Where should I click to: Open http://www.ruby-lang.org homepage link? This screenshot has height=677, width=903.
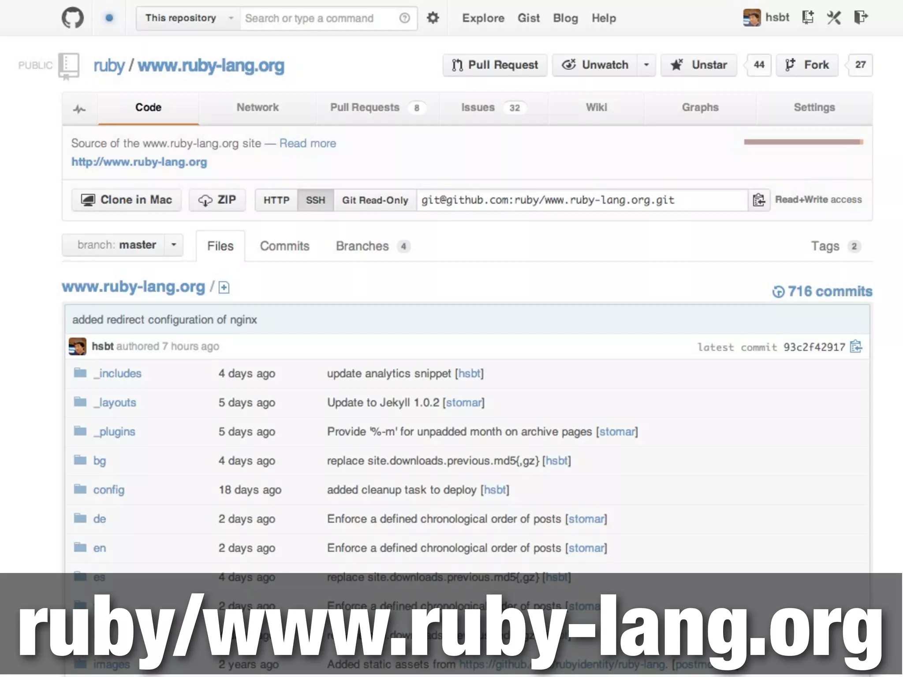(139, 162)
